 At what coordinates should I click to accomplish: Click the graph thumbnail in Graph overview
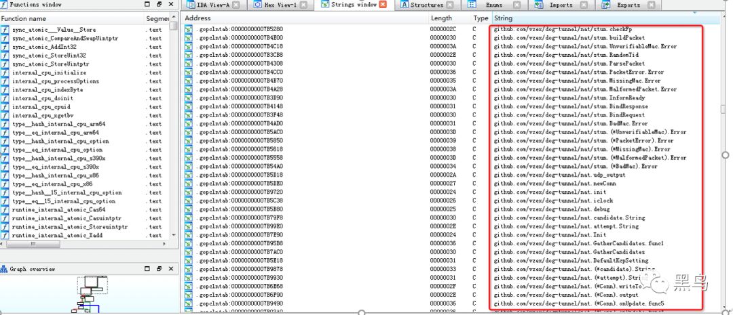(x=89, y=294)
